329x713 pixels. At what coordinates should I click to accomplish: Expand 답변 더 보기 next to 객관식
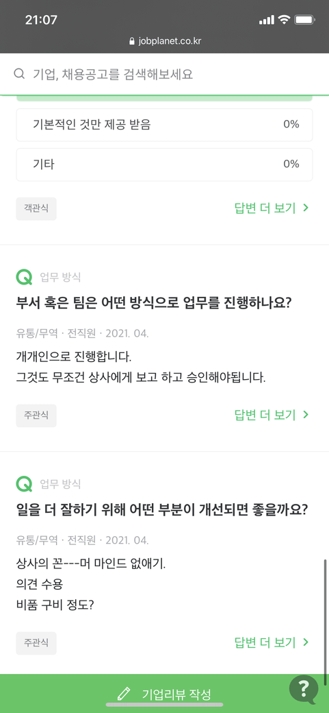pyautogui.click(x=272, y=208)
